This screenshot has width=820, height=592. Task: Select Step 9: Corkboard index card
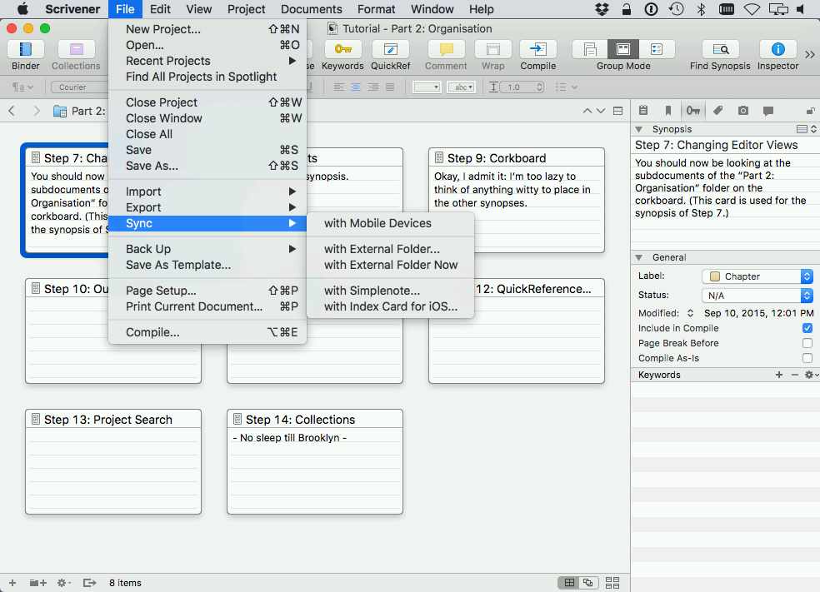[517, 200]
